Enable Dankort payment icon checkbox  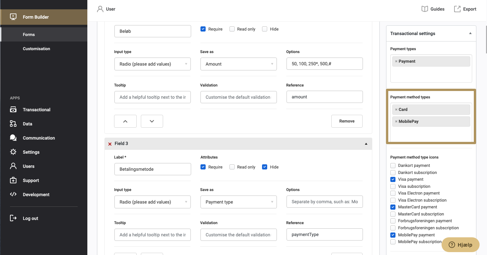393,166
